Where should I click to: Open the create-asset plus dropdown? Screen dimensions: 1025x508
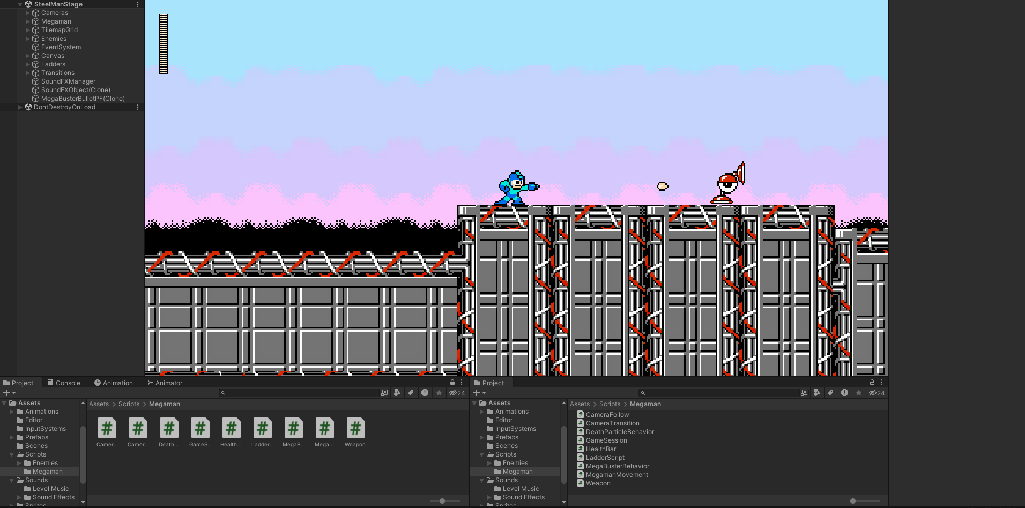(x=8, y=393)
